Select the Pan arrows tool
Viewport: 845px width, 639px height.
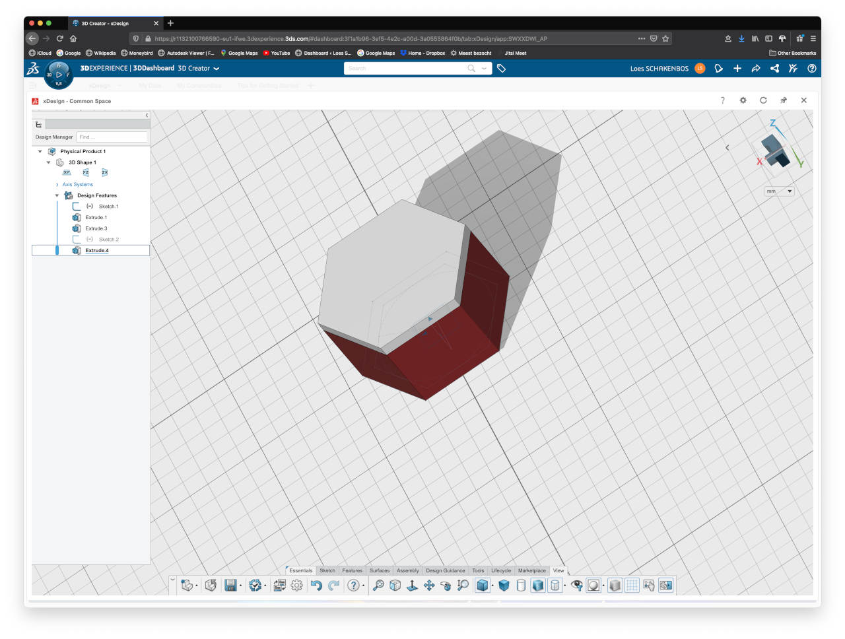429,586
